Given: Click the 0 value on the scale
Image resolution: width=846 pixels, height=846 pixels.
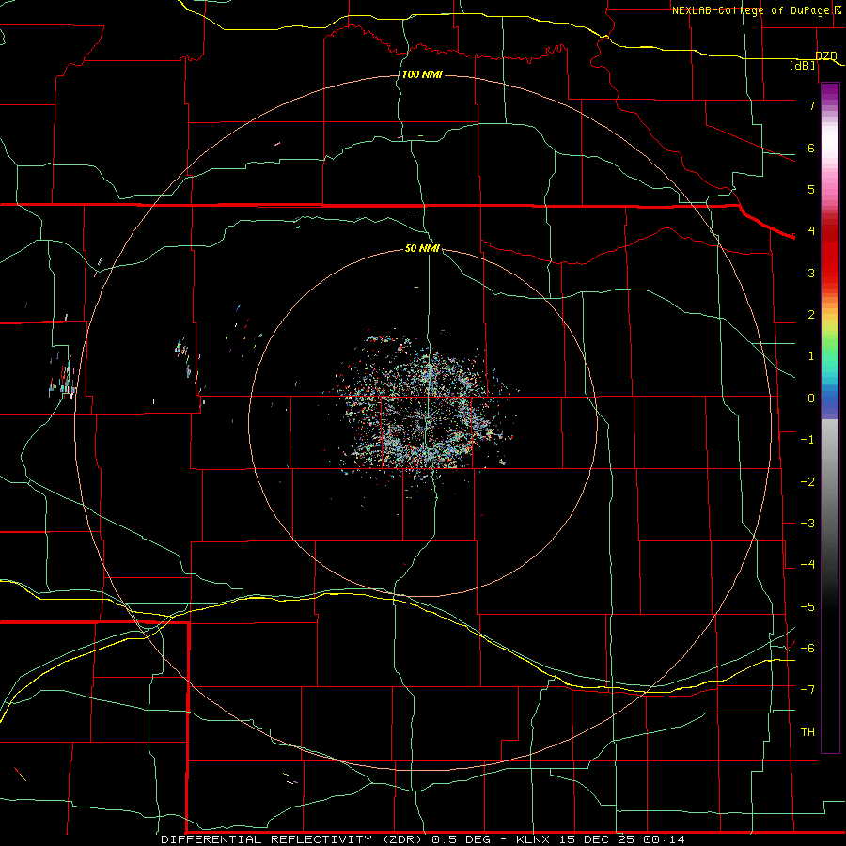Looking at the screenshot, I should point(811,399).
